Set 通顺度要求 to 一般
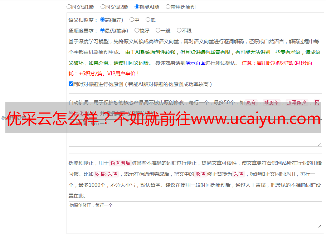Screen dimensions: 326x235 158,30
